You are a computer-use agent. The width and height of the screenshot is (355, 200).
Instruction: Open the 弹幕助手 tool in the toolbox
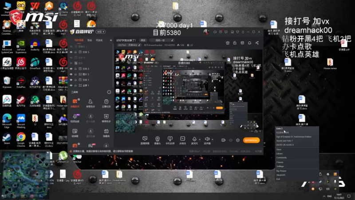coord(75,103)
